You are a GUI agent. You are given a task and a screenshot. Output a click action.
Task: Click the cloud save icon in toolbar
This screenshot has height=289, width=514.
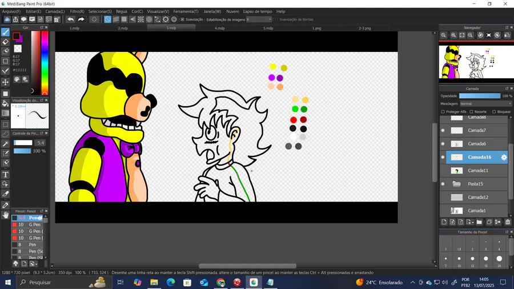click(x=7, y=19)
